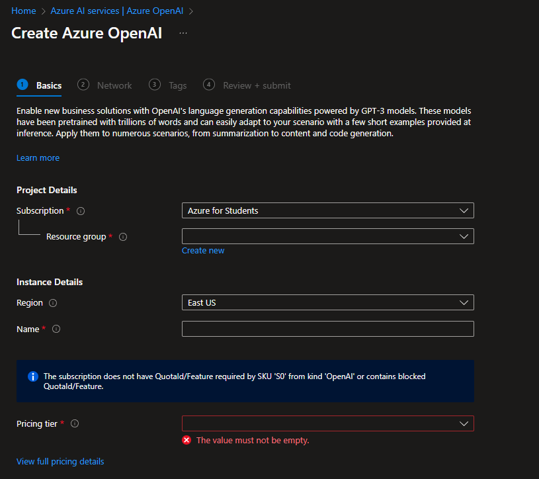Open the Subscription info tooltip icon
The height and width of the screenshot is (479, 539).
[x=81, y=210]
